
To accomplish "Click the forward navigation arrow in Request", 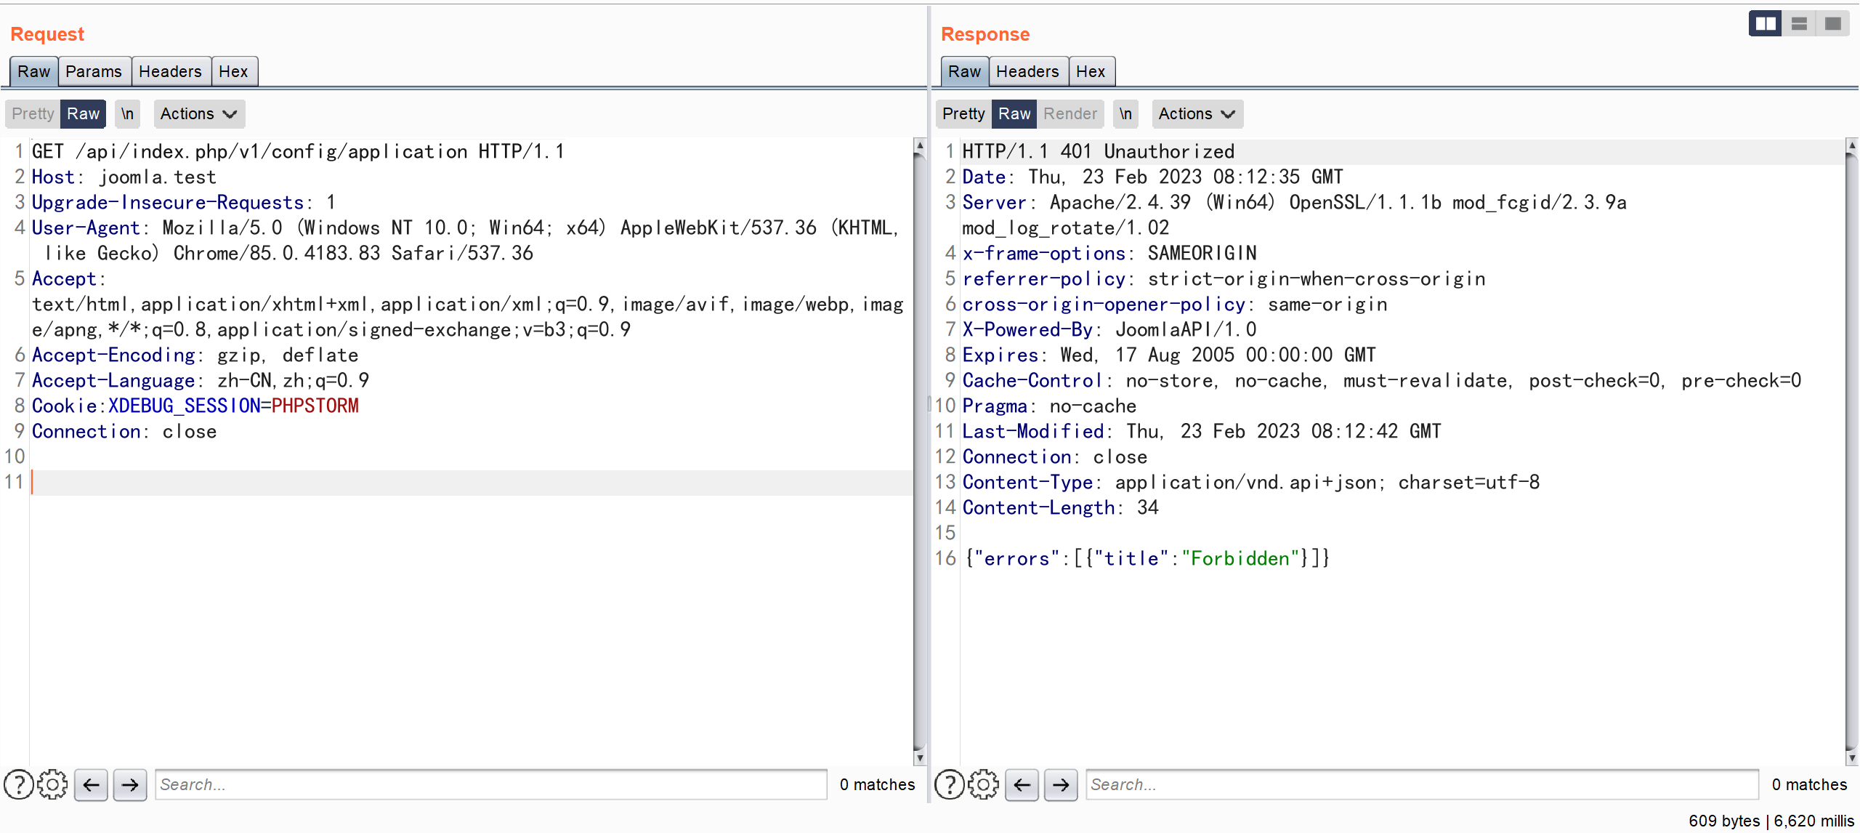I will 131,784.
